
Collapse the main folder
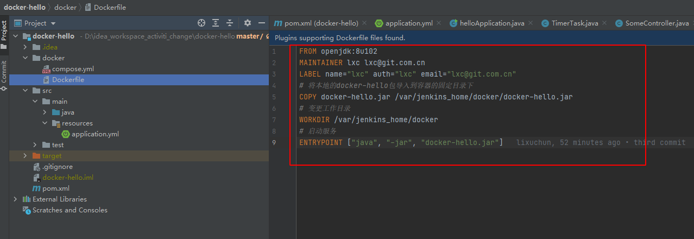[x=35, y=102]
